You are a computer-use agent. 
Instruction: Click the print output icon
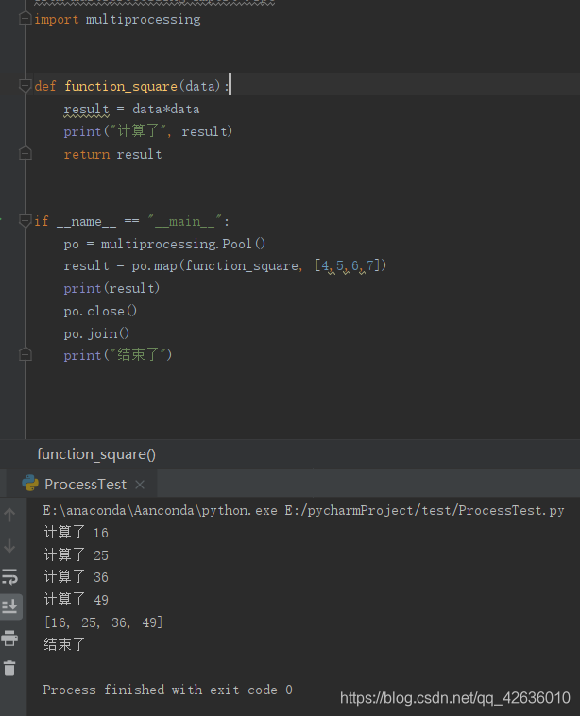pos(9,638)
